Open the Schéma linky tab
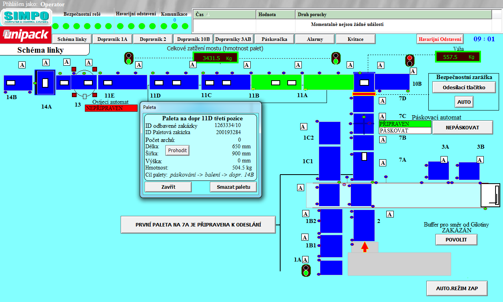 (72, 39)
